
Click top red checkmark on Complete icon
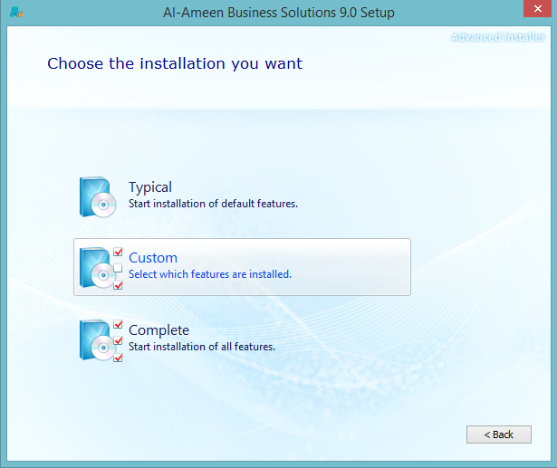point(118,324)
